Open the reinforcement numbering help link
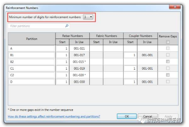Viewport: 189px width, 127px height. point(54,117)
